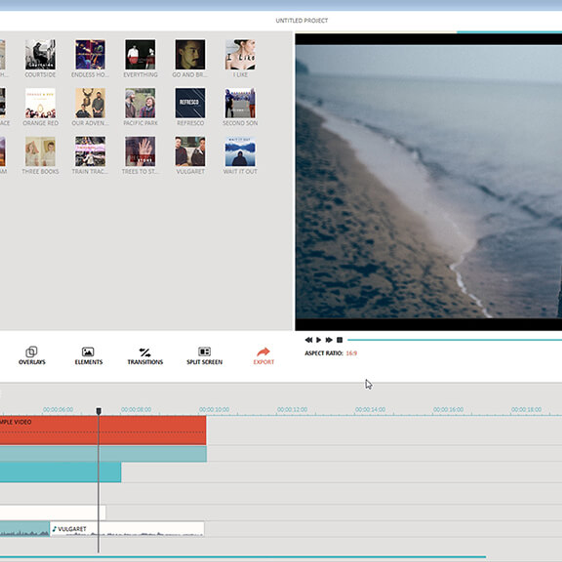Image resolution: width=562 pixels, height=562 pixels.
Task: Jump to 00:00:10:00 on the ruler
Action: pyautogui.click(x=214, y=410)
